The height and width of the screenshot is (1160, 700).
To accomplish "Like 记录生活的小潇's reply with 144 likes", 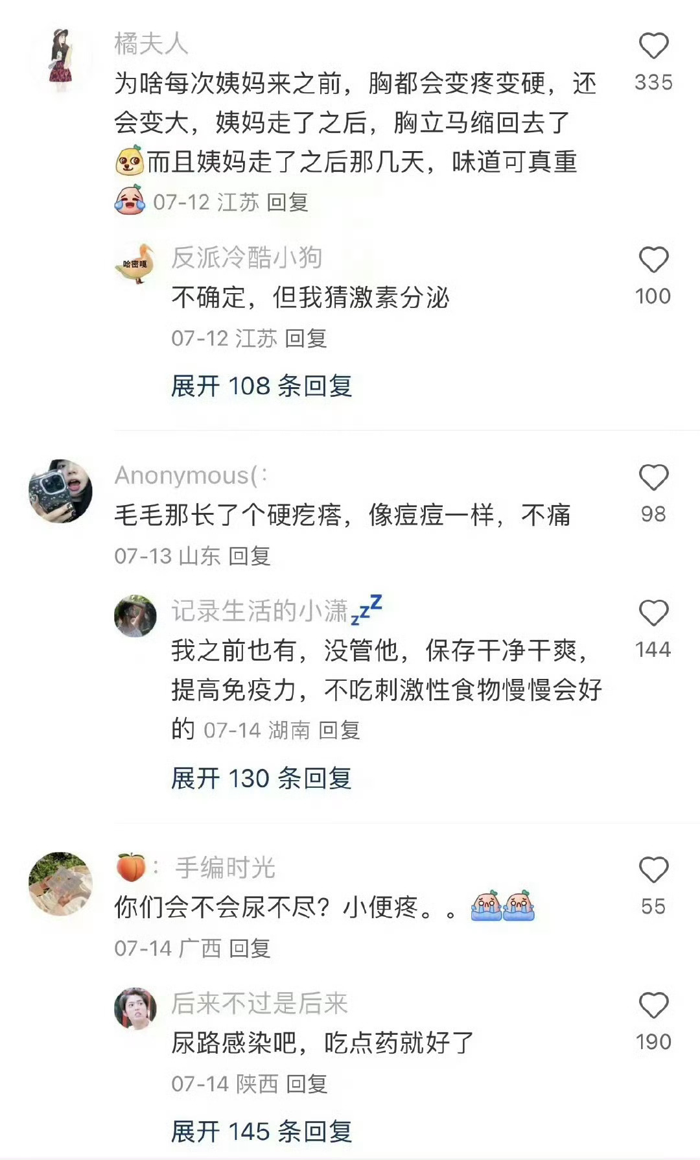I will coord(653,613).
